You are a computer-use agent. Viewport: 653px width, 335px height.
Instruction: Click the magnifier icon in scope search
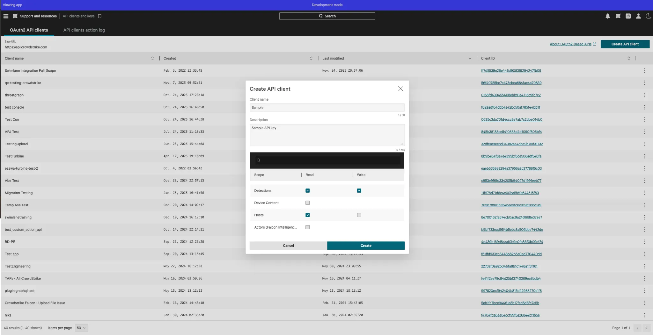pyautogui.click(x=258, y=160)
